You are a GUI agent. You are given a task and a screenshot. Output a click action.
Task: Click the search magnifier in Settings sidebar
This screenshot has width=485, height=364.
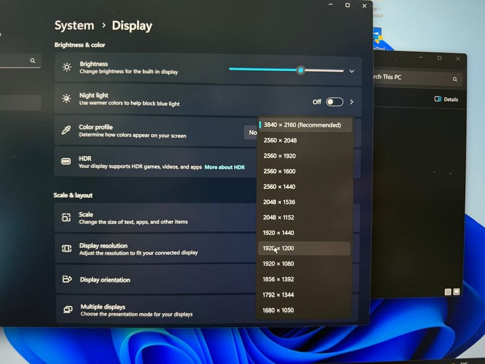(32, 61)
